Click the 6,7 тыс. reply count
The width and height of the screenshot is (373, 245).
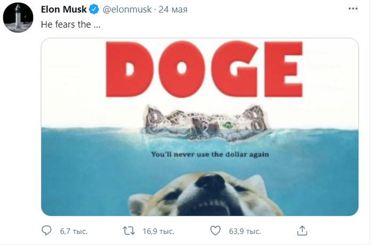(x=73, y=231)
